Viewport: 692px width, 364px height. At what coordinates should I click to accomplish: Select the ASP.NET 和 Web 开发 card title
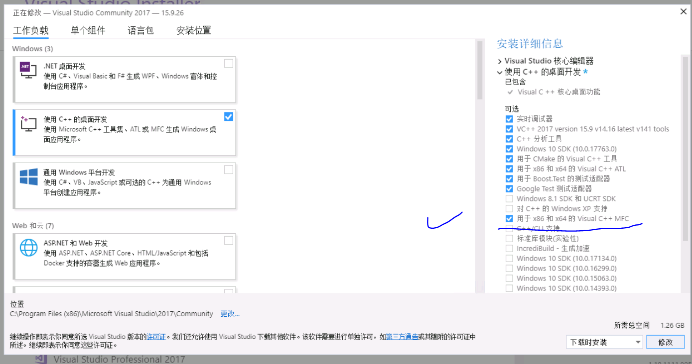point(76,243)
